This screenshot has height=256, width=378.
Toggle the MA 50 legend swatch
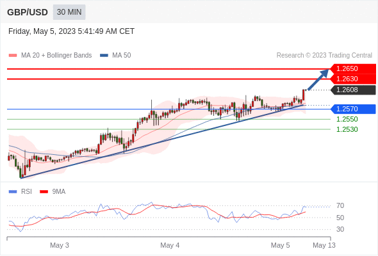(104, 56)
